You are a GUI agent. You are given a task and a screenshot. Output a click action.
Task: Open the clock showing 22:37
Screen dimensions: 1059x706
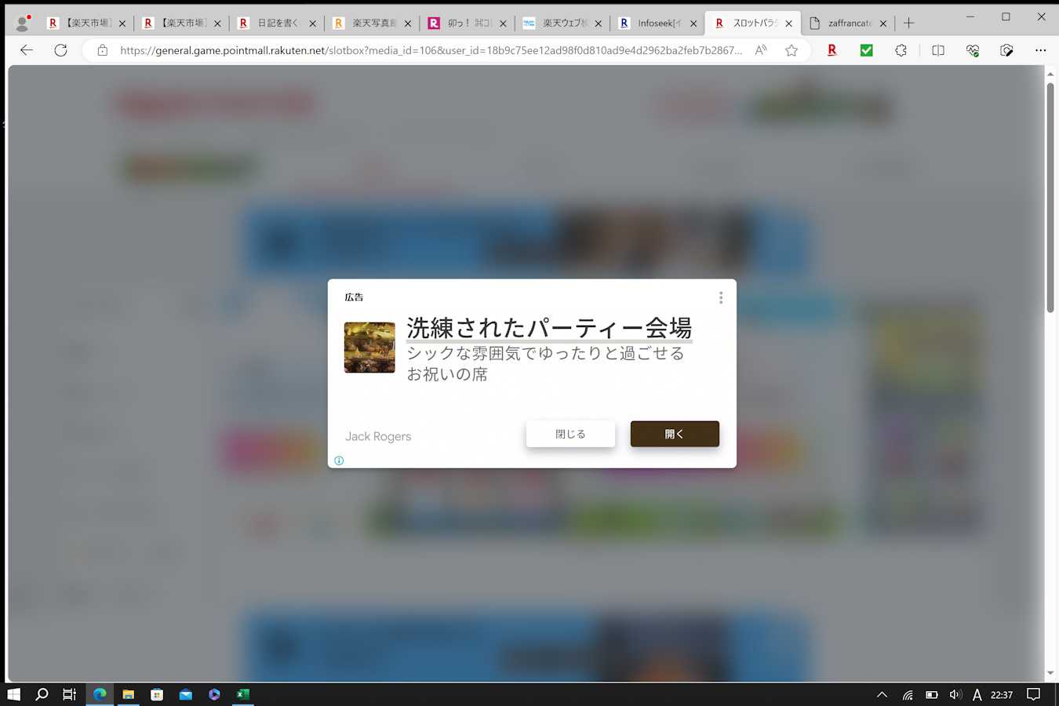pyautogui.click(x=1002, y=694)
